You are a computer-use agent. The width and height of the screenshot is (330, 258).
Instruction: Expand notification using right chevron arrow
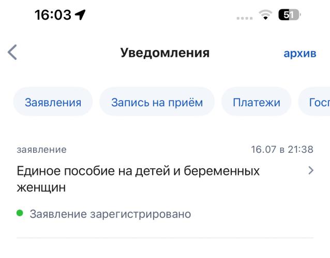point(311,170)
